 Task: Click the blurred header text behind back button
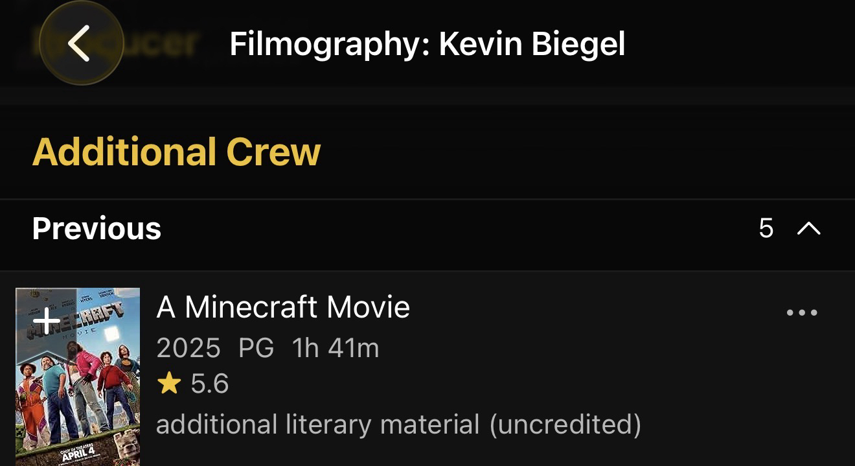coord(162,43)
